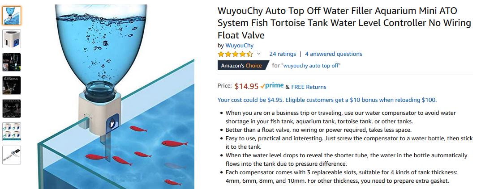Click the star rating icons
Image resolution: width=481 pixels, height=189 pixels.
click(x=235, y=54)
